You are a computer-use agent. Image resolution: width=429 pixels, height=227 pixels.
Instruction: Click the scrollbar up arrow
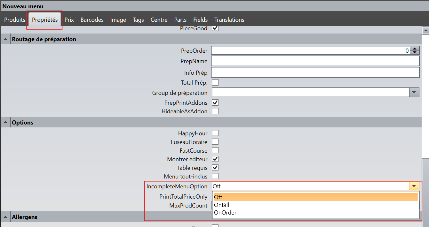[x=425, y=31]
